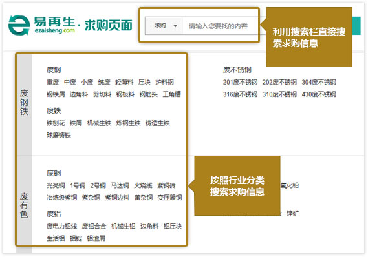Click the 工角槽 link

tap(172, 94)
